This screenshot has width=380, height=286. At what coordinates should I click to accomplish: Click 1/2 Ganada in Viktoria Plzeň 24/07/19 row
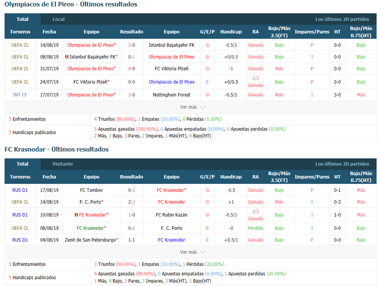[x=255, y=82]
